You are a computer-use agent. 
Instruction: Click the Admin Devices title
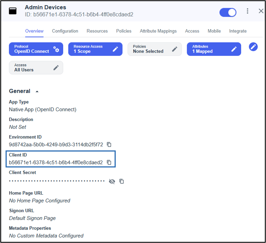pyautogui.click(x=45, y=7)
